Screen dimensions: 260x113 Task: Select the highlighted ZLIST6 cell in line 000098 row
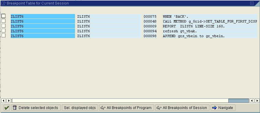[43, 36]
